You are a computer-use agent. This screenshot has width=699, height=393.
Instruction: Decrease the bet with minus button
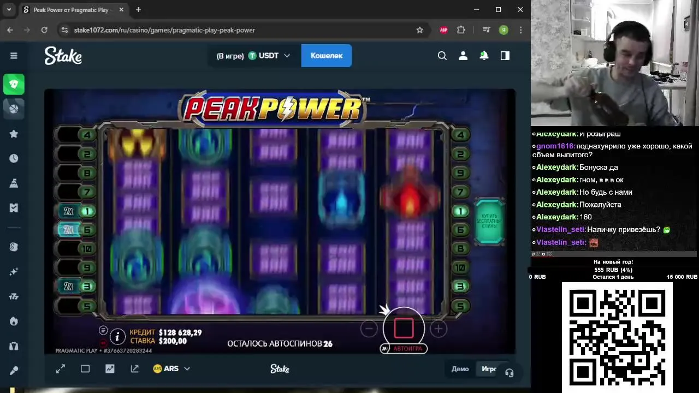coord(369,329)
